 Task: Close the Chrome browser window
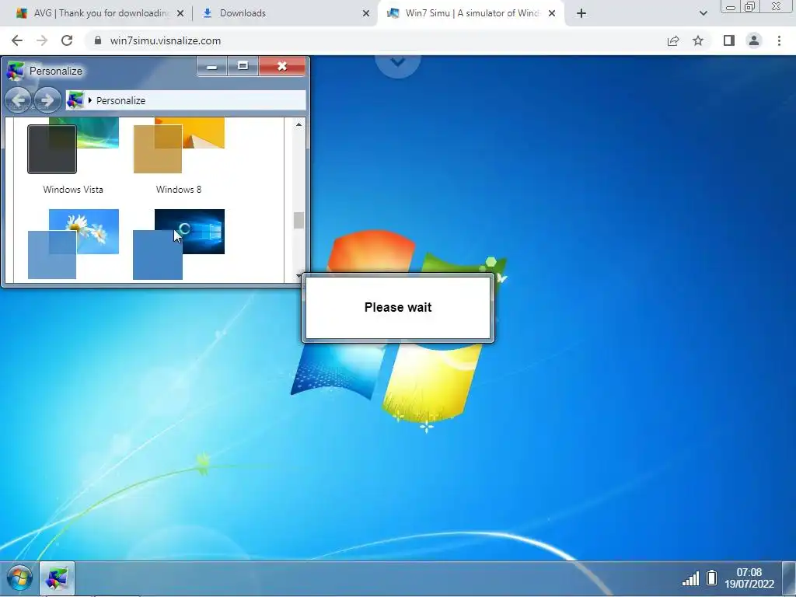coord(776,7)
